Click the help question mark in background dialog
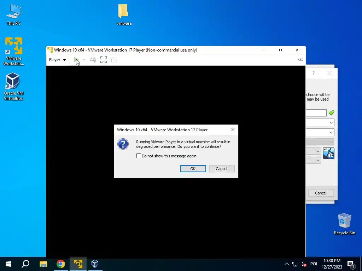Screen dimensions: 362x271 pyautogui.click(x=314, y=73)
